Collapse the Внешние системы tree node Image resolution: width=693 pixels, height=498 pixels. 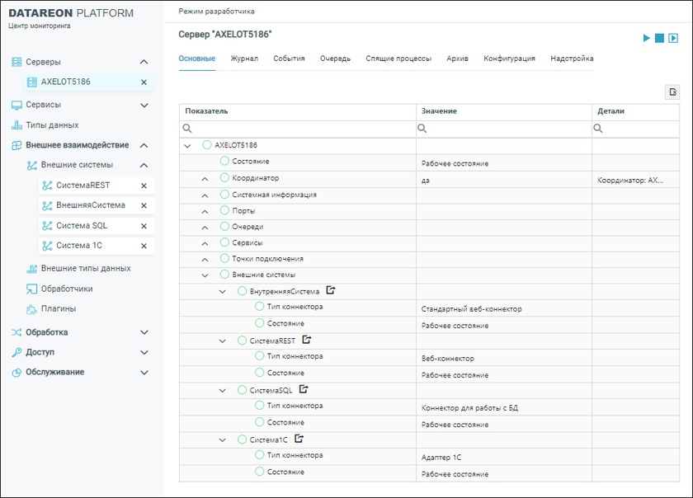(205, 275)
